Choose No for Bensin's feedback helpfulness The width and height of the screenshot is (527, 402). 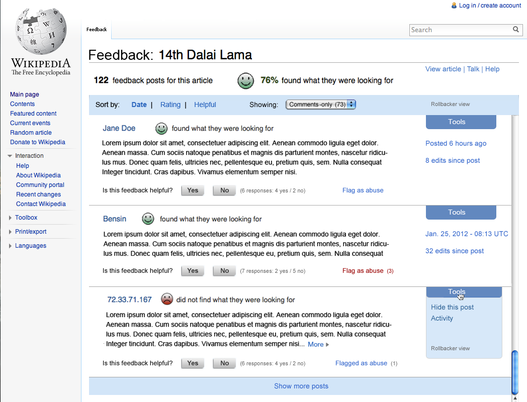224,271
